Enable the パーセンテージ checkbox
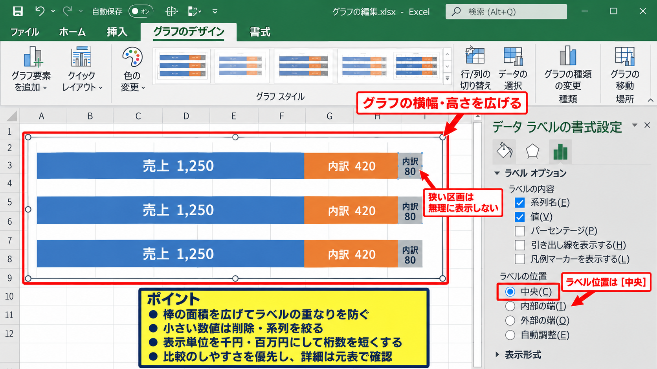Screen dimensions: 657x369 coord(520,231)
